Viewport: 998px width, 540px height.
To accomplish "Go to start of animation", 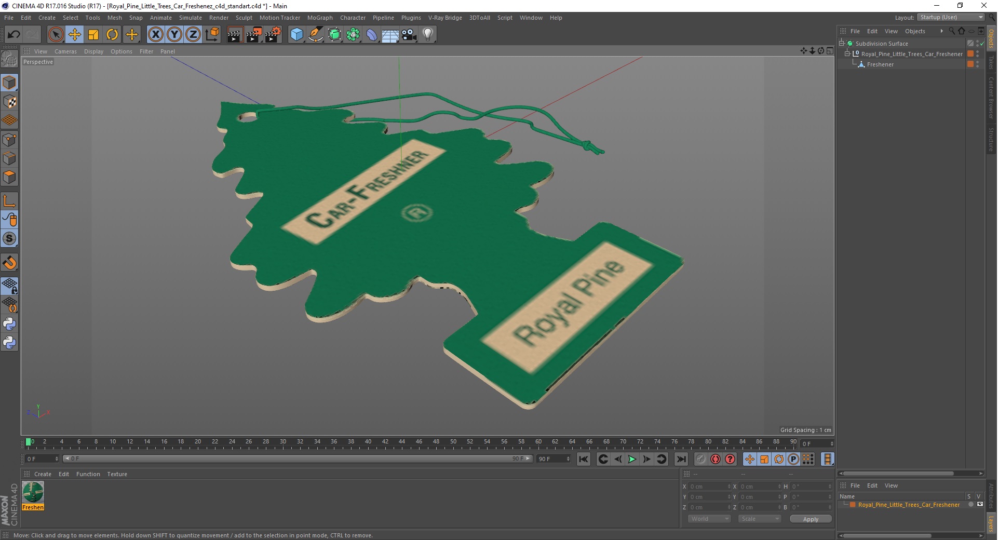I will coord(584,459).
